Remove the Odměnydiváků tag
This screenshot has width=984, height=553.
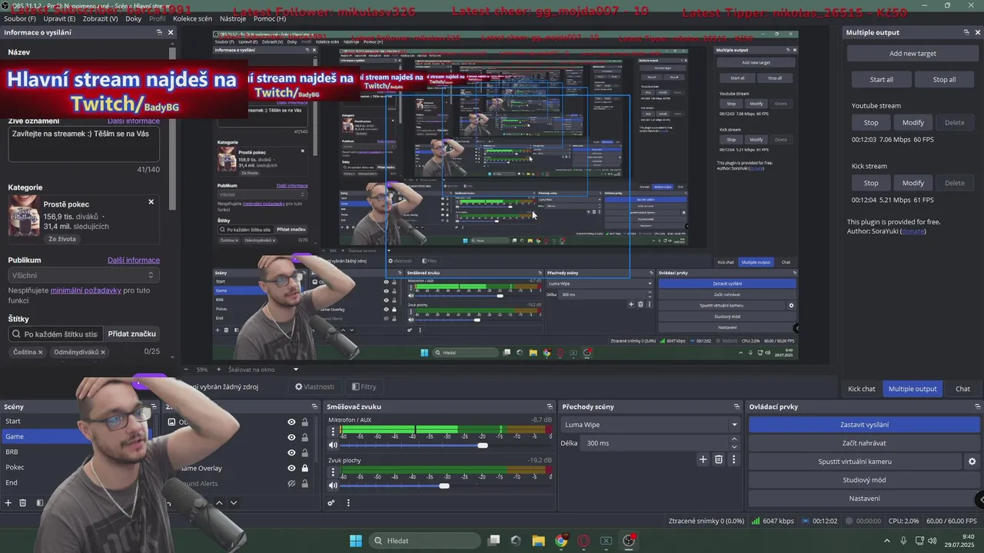(x=103, y=352)
